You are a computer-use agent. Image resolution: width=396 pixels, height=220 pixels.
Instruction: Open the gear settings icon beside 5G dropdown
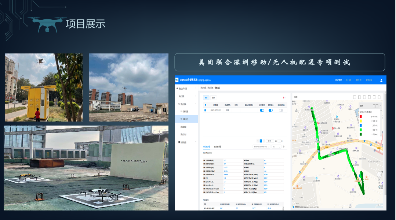tap(284, 147)
